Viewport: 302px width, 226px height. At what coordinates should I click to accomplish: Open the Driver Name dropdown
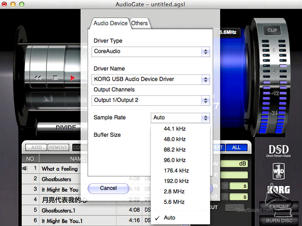151,79
